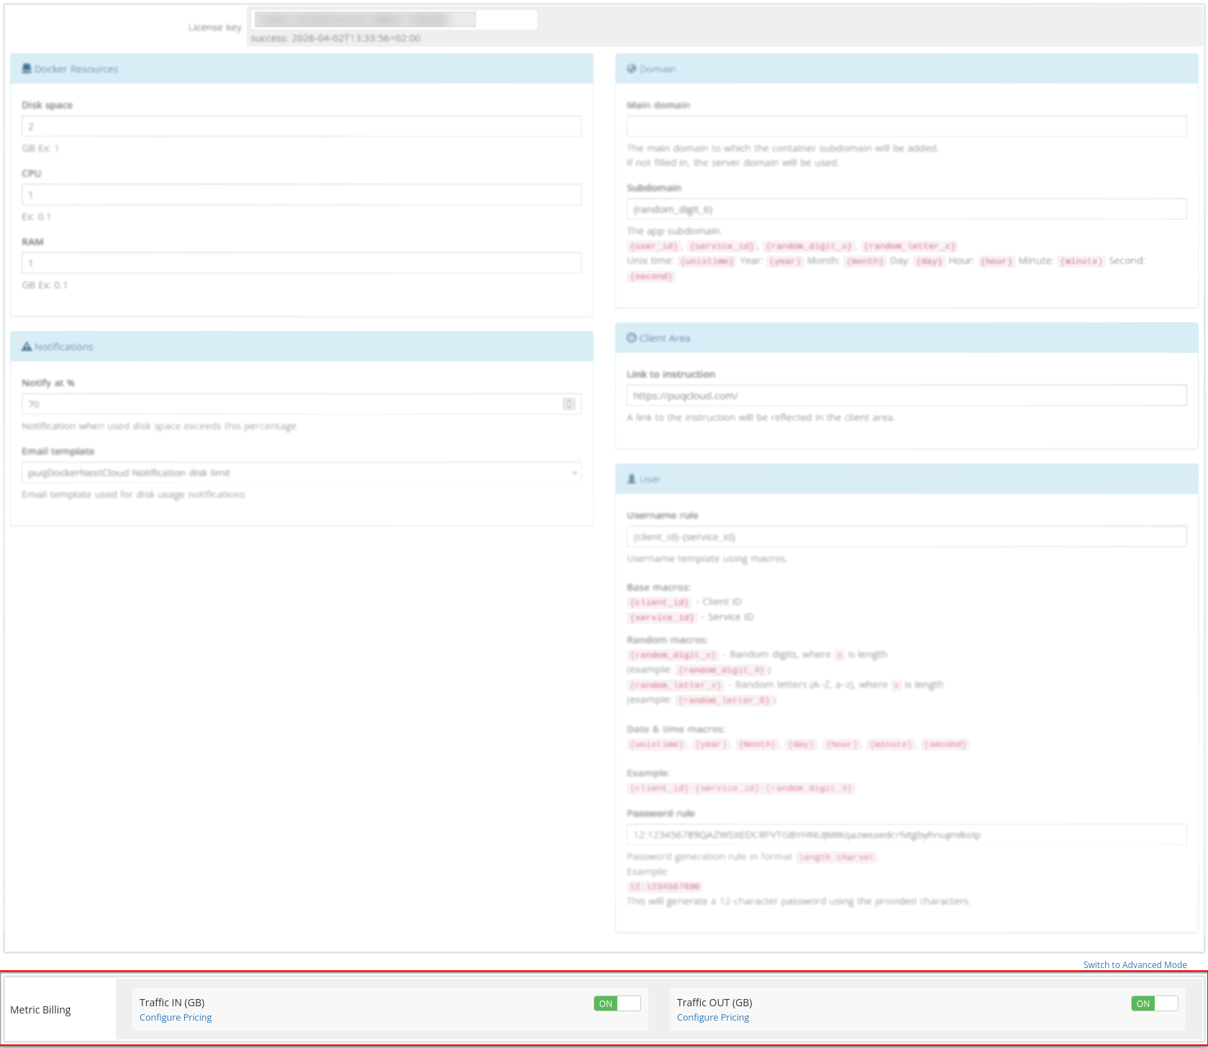Image resolution: width=1208 pixels, height=1048 pixels.
Task: Click the RAM input field
Action: (301, 263)
